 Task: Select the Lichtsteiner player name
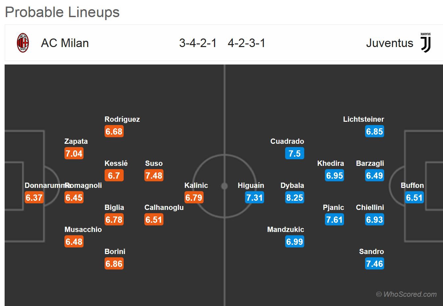[x=363, y=119]
